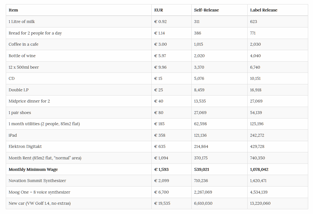Click the '16,918' value

point(255,90)
